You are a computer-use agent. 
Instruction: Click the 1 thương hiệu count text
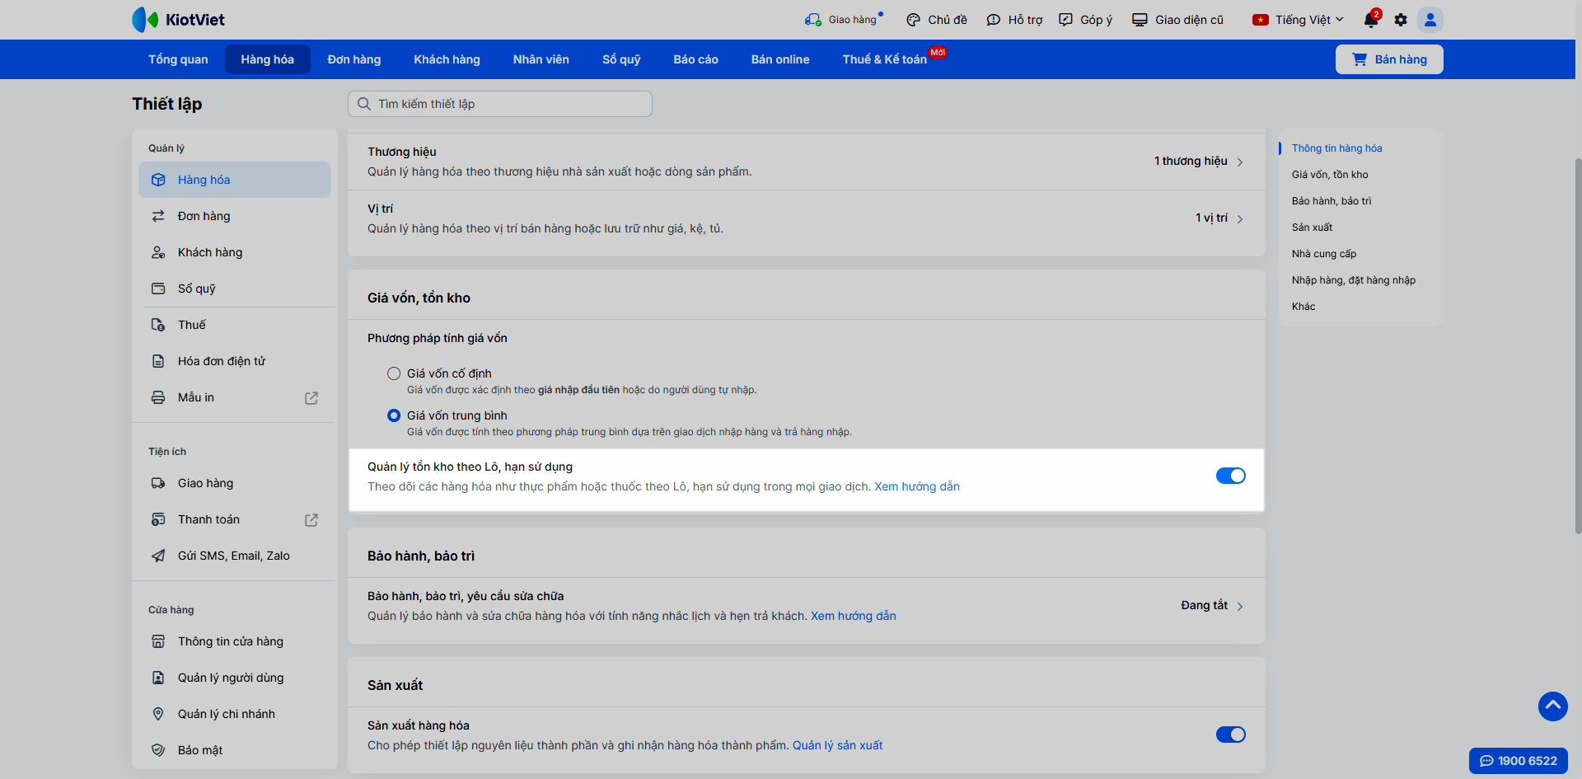[1191, 161]
